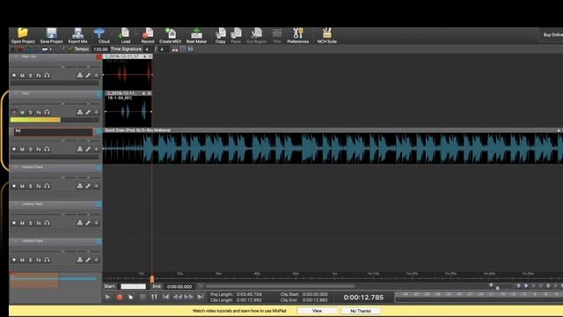
Task: Click the Export Mix icon
Action: coord(77,35)
